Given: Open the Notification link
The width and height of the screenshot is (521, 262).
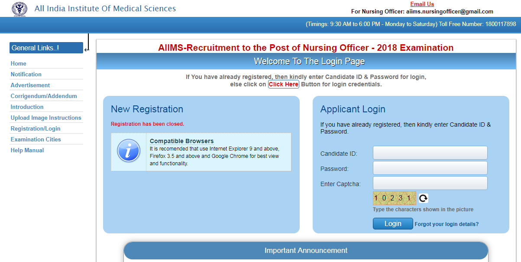Looking at the screenshot, I should (x=26, y=74).
